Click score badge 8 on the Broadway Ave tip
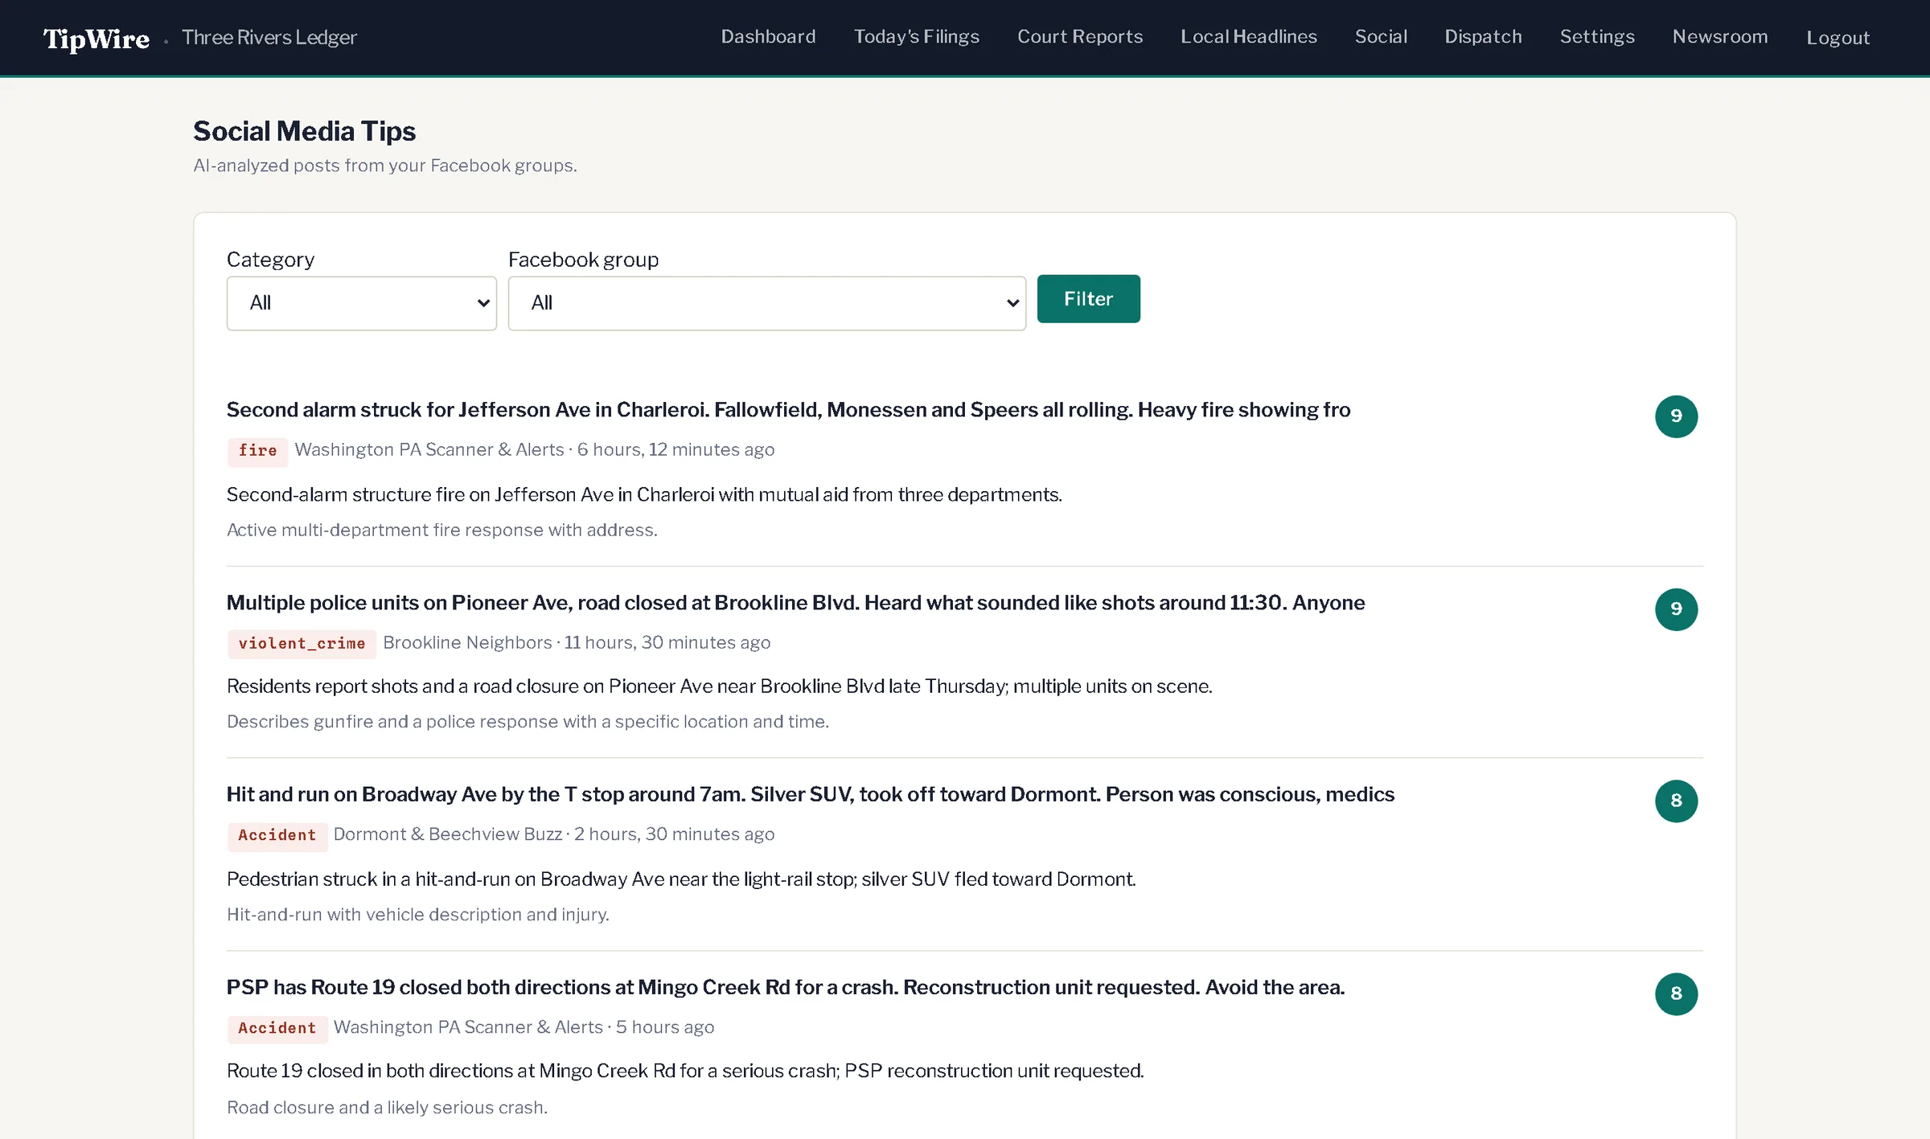1930x1139 pixels. point(1676,801)
